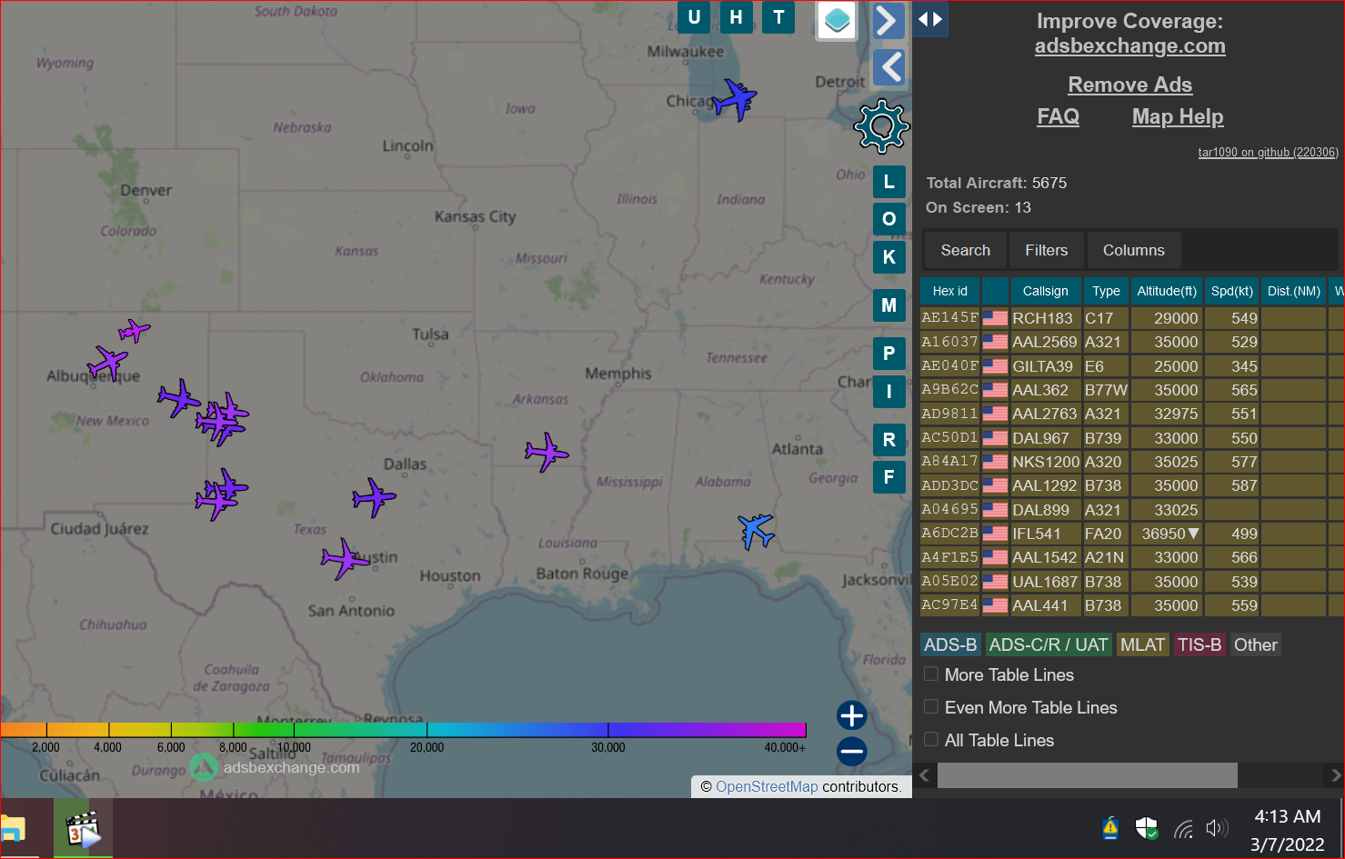Screen dimensions: 1345x859
Task: Sort table by Hex id column
Action: click(x=950, y=291)
